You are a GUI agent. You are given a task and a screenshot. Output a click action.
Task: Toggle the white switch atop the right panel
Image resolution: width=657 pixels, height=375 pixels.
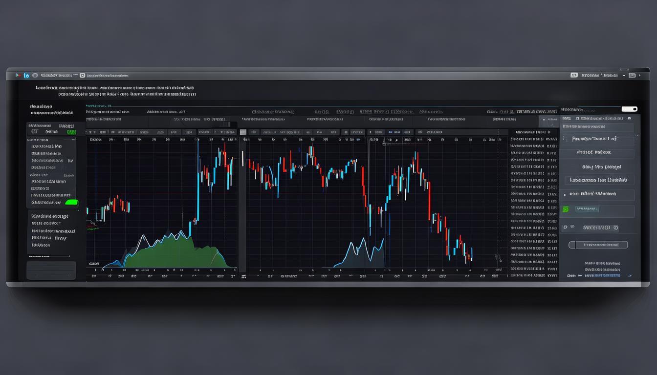point(629,109)
